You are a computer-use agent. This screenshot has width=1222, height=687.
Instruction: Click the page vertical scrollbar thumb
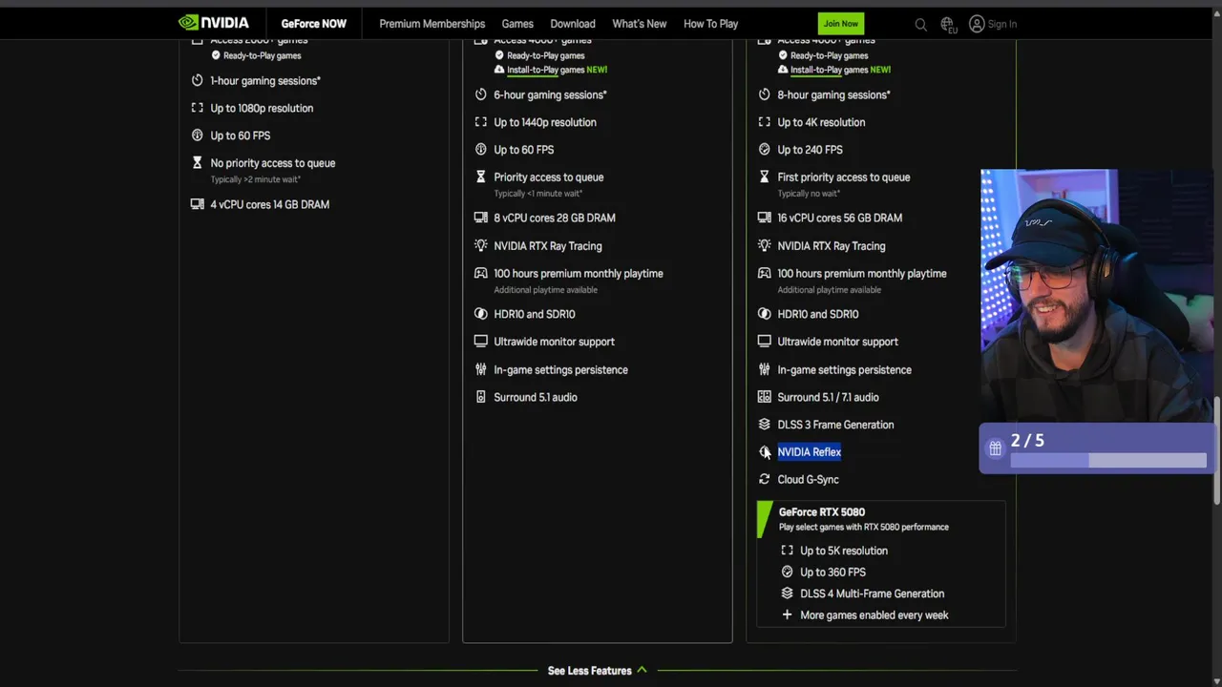click(1217, 450)
